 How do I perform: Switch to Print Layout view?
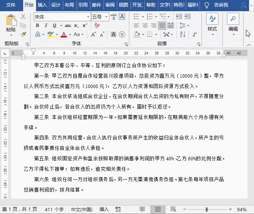157,209
